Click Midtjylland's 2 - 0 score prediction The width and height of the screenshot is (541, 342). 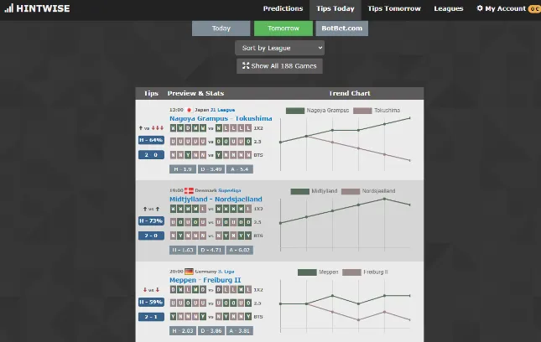(x=151, y=236)
